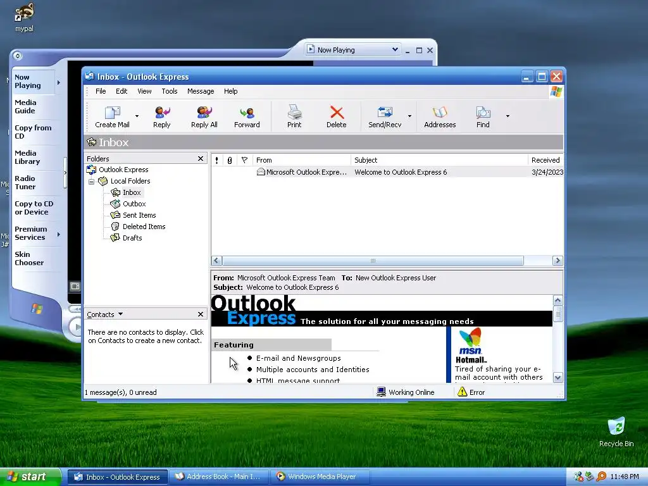Image resolution: width=648 pixels, height=486 pixels.
Task: Switch to Windows Media Player taskbar button
Action: (320, 477)
